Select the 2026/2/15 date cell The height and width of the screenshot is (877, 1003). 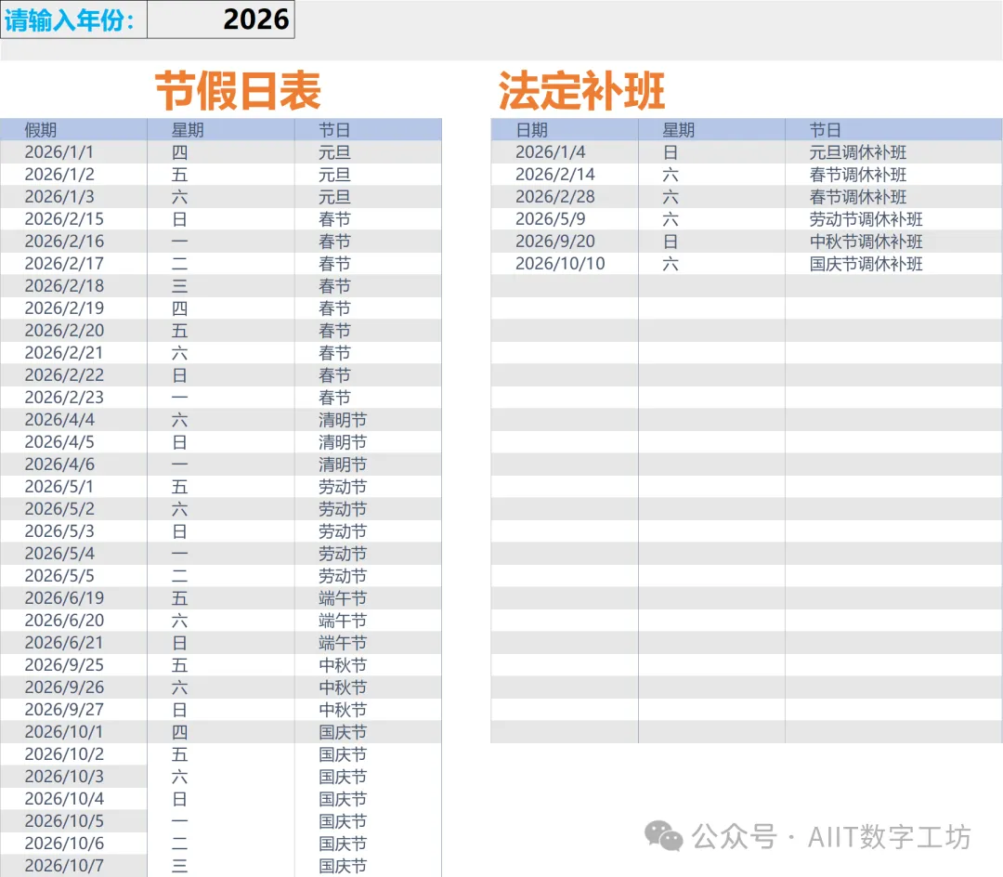coord(64,219)
